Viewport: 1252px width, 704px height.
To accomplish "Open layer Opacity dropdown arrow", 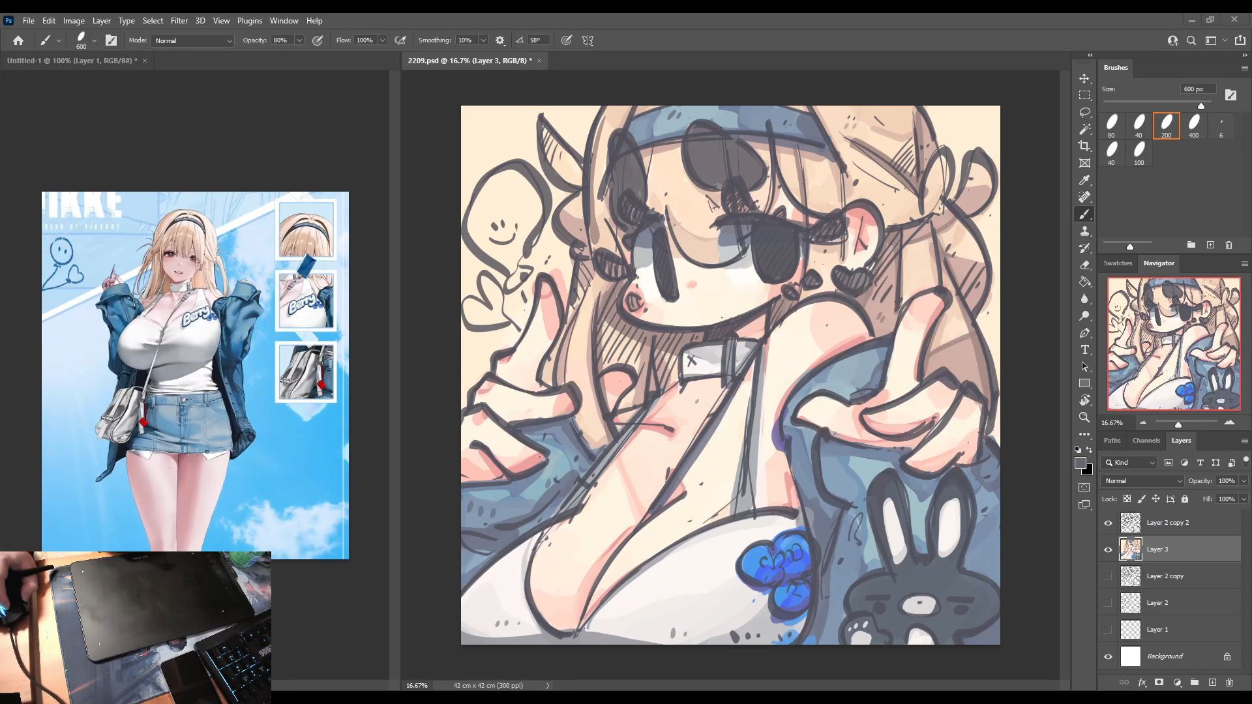I will (1244, 480).
